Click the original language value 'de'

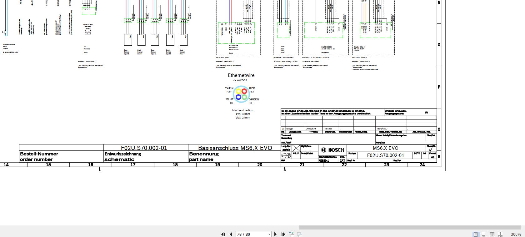coord(426,112)
